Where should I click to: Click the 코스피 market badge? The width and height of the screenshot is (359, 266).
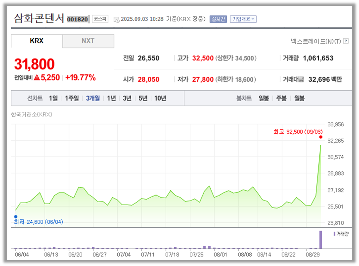coord(100,19)
